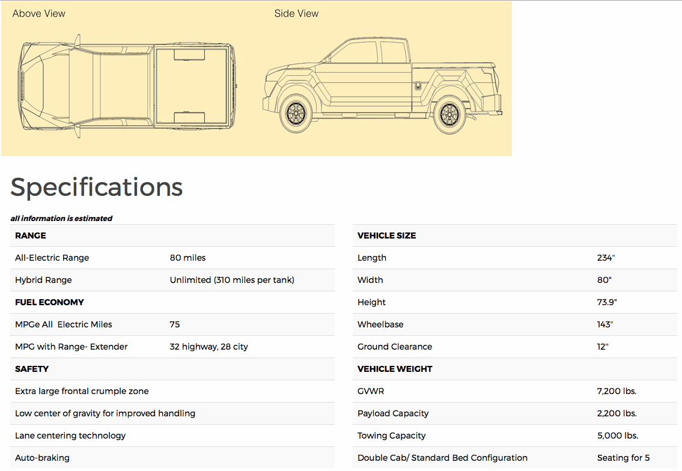Click the '75' MPGe value
Viewport: 682px width, 471px height.
[174, 324]
